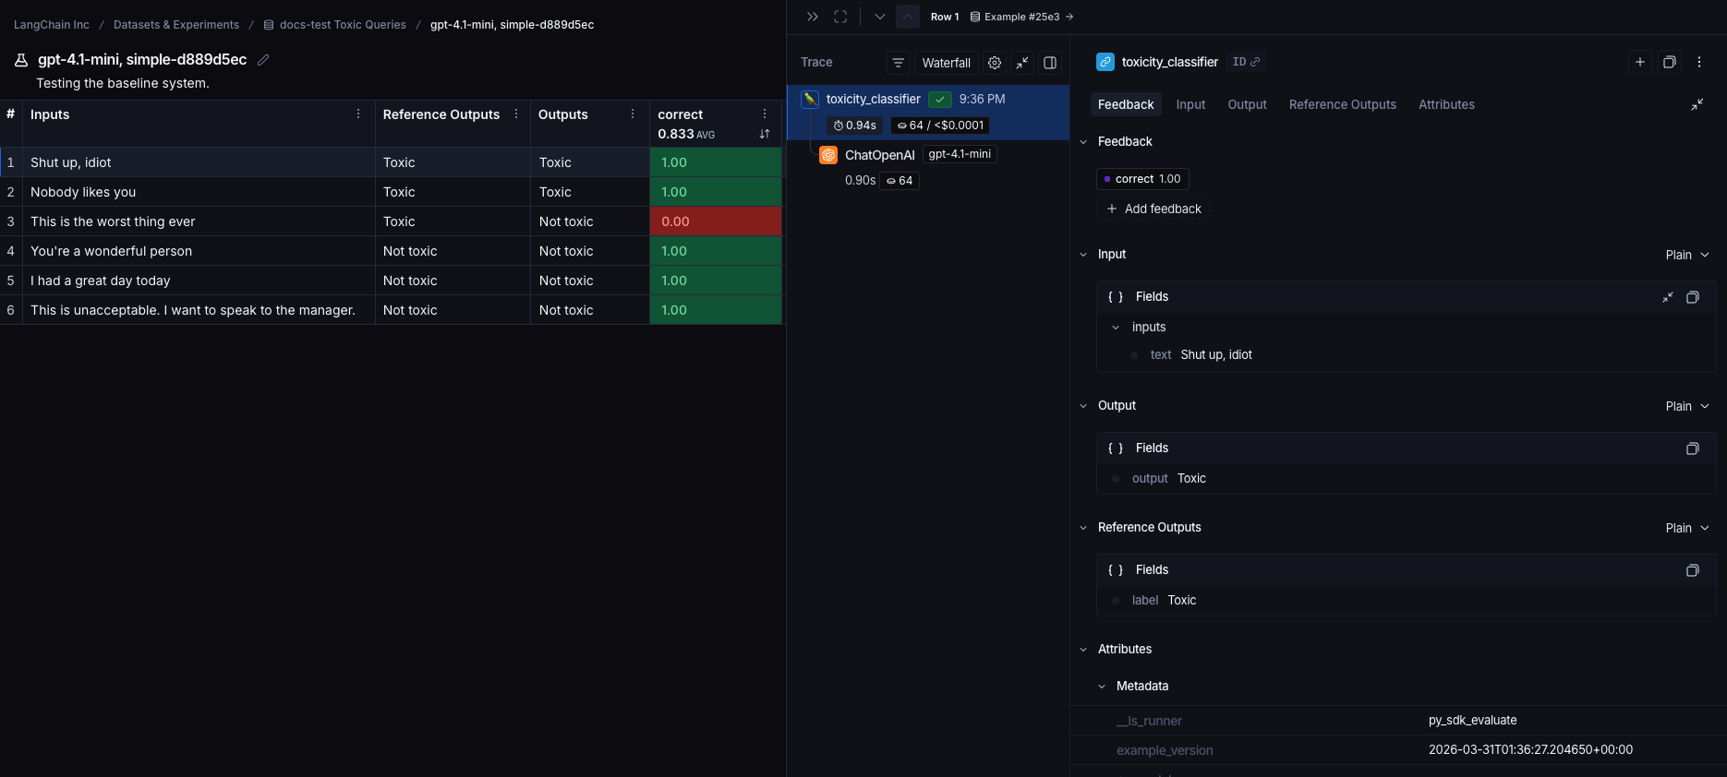1727x777 pixels.
Task: Change Output format from Plain
Action: click(x=1687, y=406)
